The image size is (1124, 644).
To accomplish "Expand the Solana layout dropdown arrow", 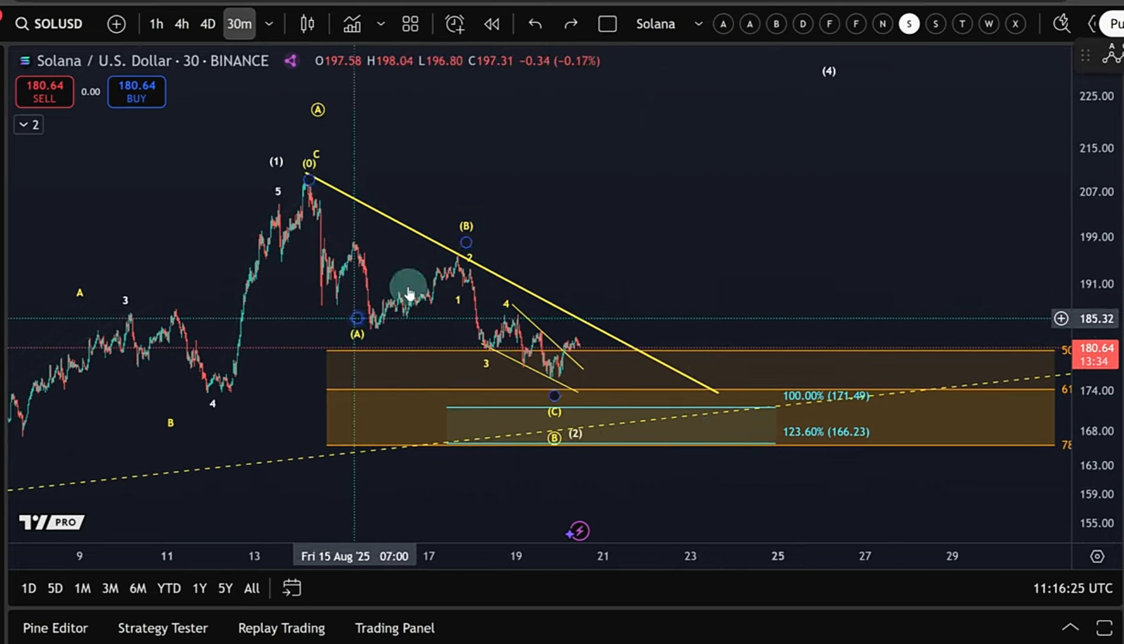I will (698, 24).
